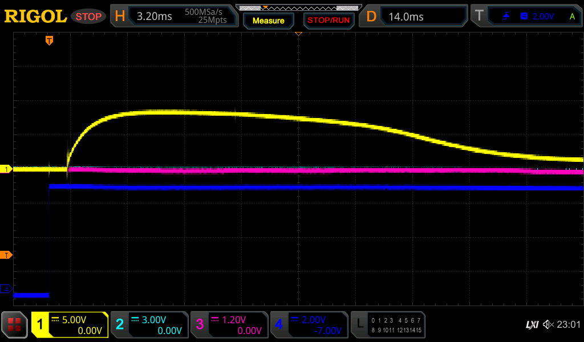Open the logic analyzer L digital channels panel
The width and height of the screenshot is (584, 342).
(388, 325)
